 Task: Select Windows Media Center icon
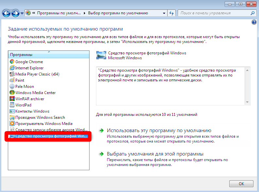(12, 93)
